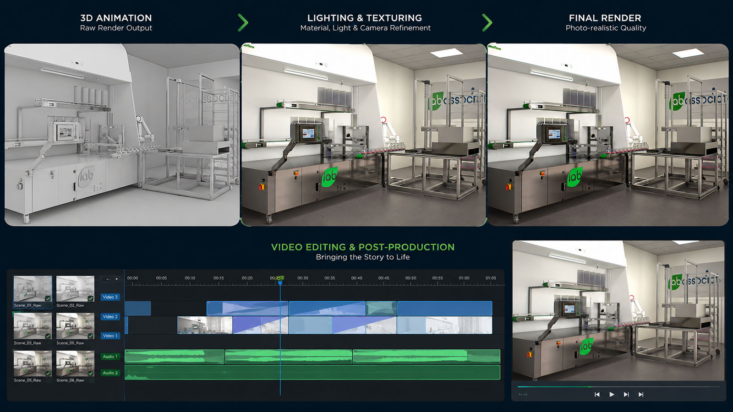Click the 01:05 mark on the timeline ruler
The image size is (733, 412).
491,278
